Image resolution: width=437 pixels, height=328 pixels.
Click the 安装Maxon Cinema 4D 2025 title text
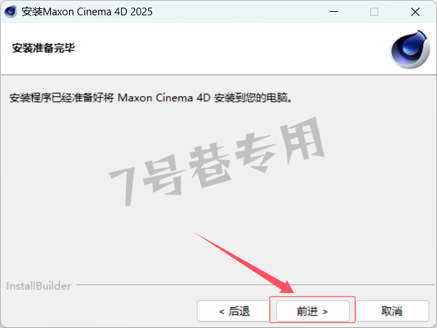point(87,12)
